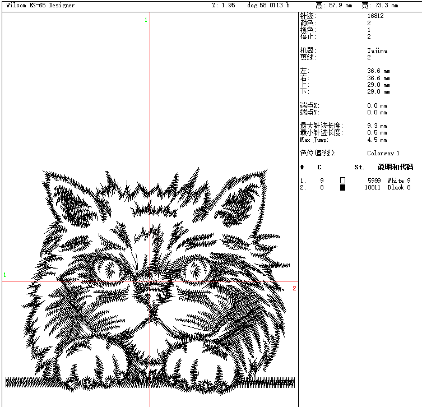Click the 5999 stitch count for White

[374, 180]
